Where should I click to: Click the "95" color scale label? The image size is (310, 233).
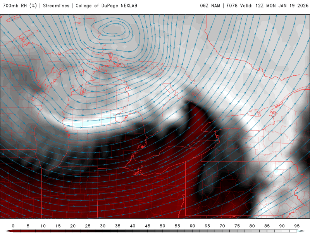(297, 226)
